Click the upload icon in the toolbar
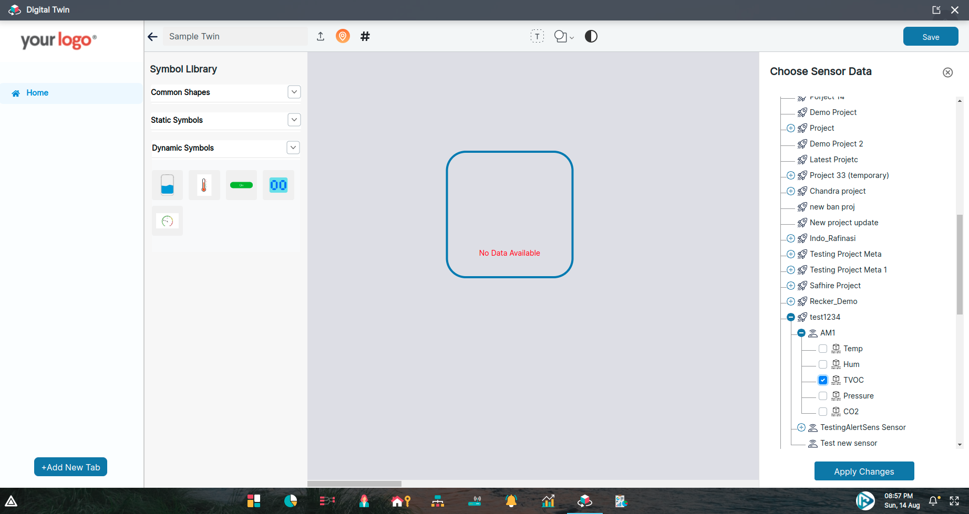The height and width of the screenshot is (514, 969). [320, 36]
